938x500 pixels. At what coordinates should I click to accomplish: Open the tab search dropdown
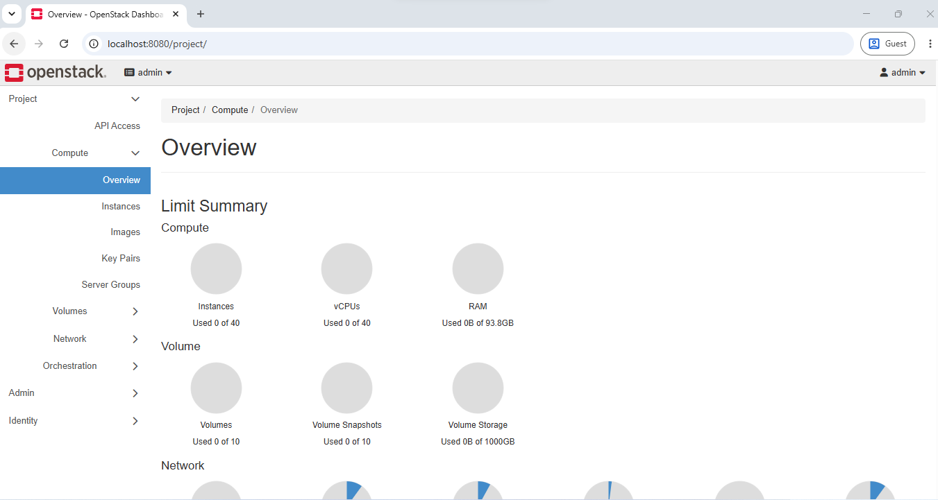coord(12,14)
